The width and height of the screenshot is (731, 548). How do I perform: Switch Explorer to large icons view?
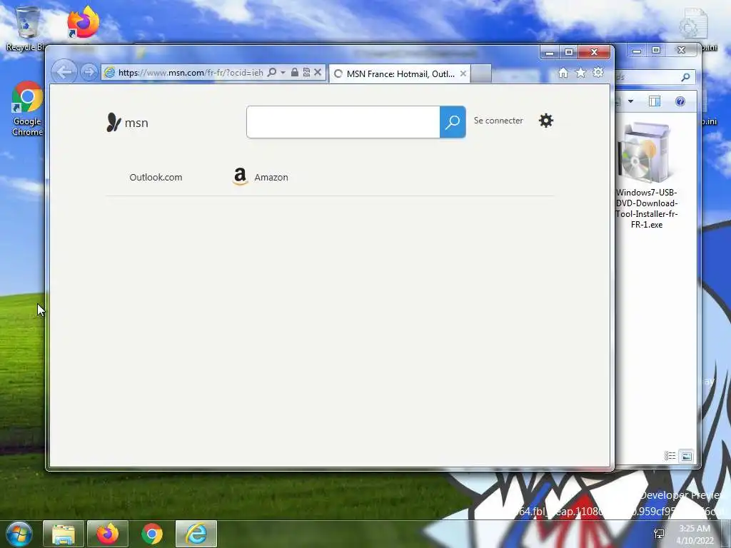point(686,456)
